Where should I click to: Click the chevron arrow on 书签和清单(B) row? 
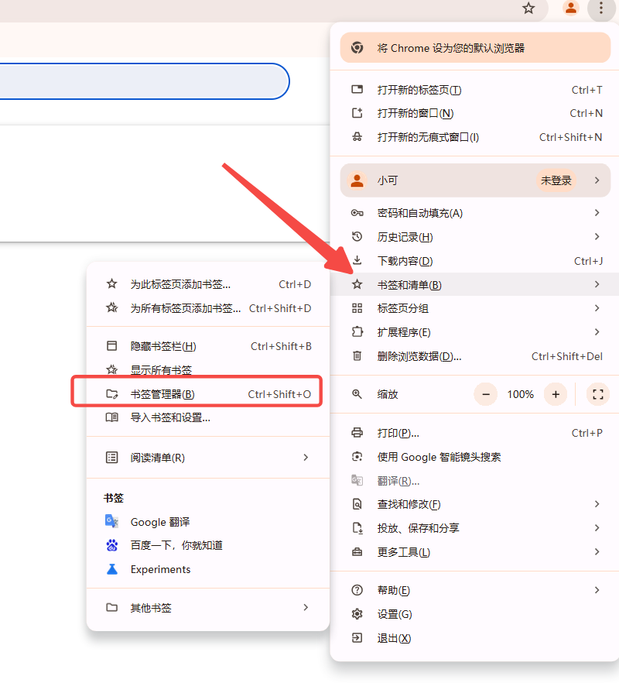[x=597, y=284]
